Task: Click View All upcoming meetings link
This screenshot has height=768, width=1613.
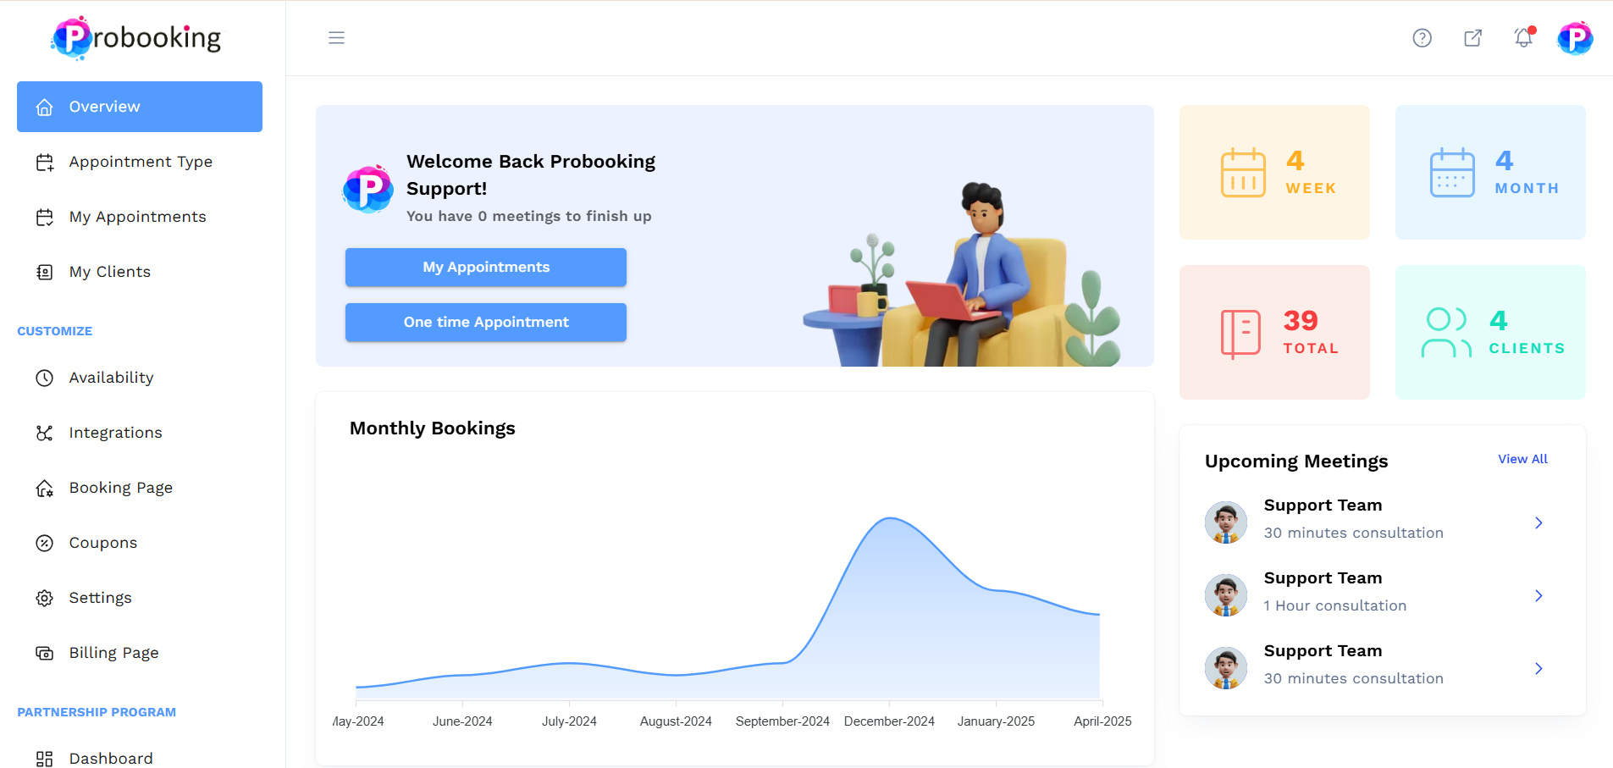Action: coord(1522,459)
